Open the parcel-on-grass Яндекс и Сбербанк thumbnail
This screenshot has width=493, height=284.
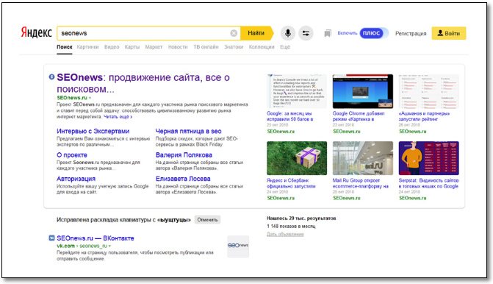297,158
